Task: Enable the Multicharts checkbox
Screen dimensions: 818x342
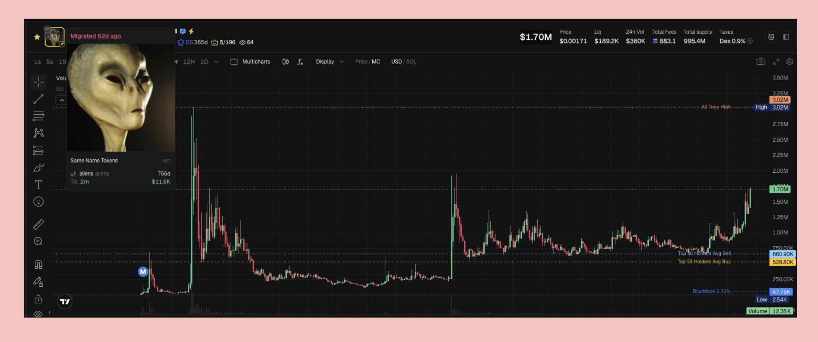Action: 234,62
